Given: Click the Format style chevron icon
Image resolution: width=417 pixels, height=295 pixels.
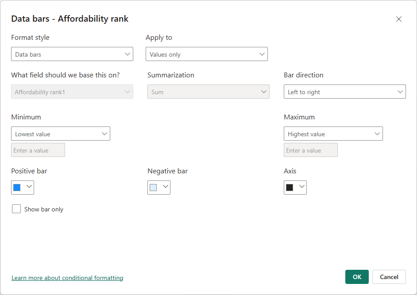Looking at the screenshot, I should (128, 54).
